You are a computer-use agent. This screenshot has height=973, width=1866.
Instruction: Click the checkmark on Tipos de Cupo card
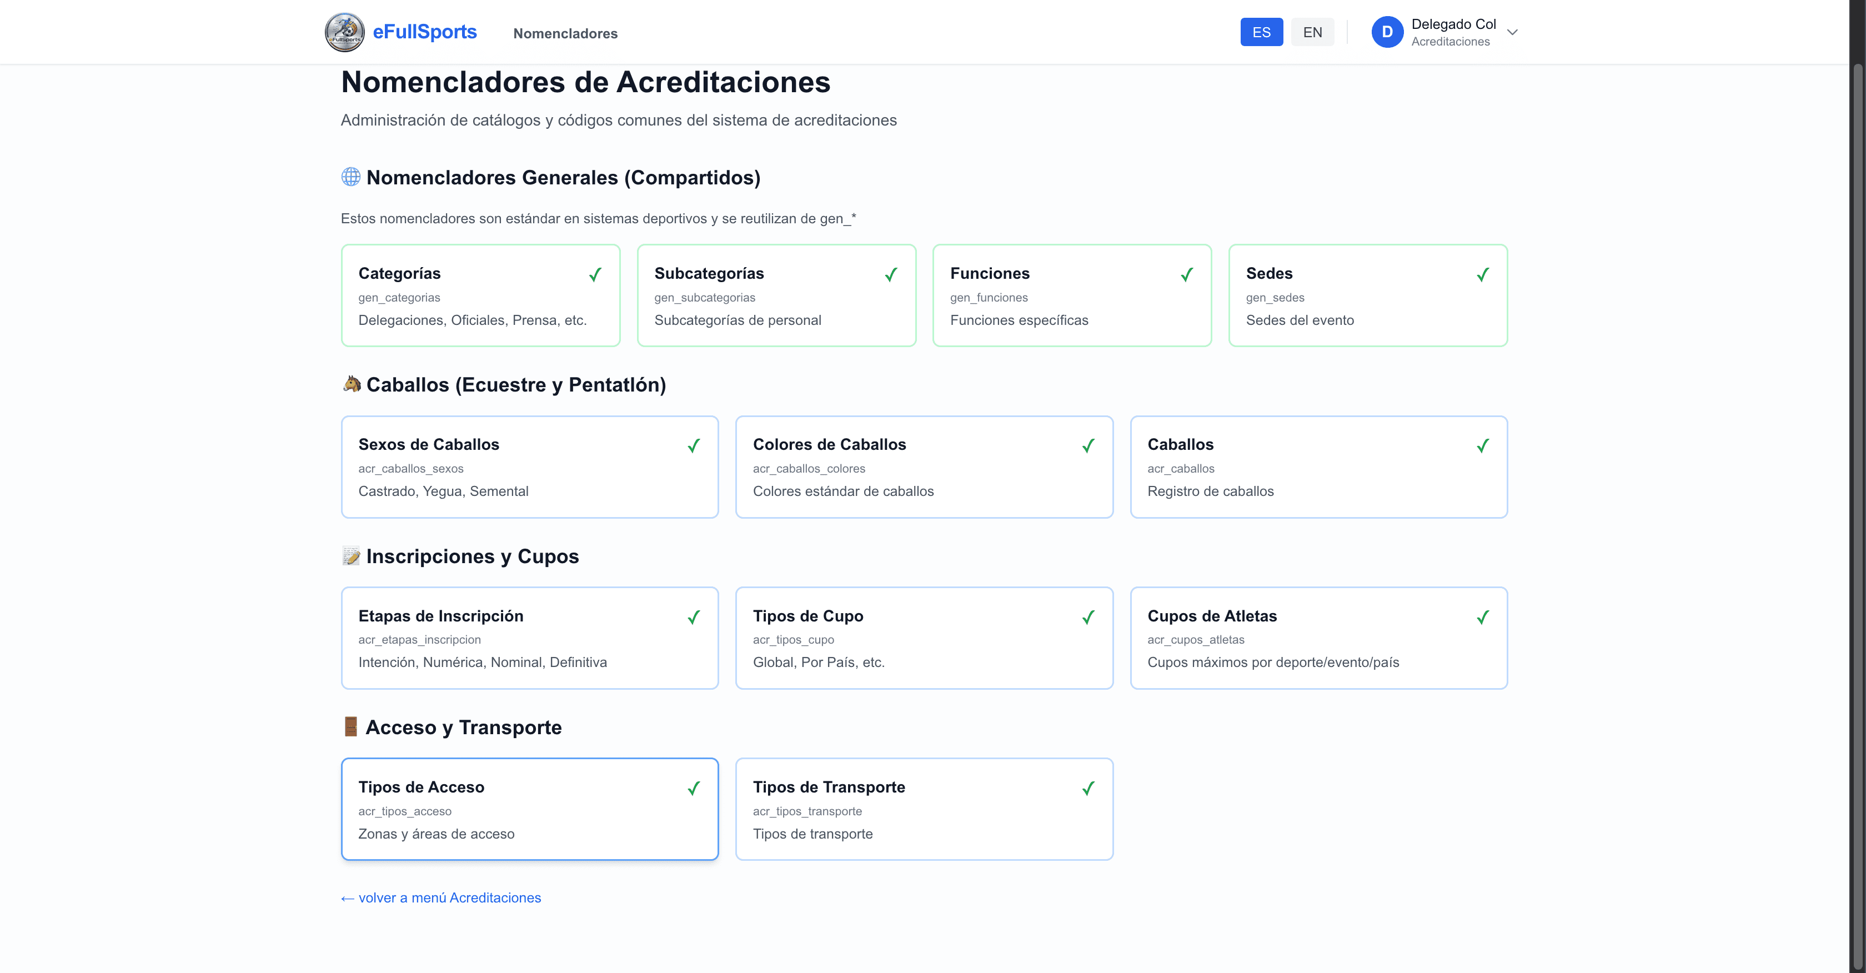coord(1088,617)
